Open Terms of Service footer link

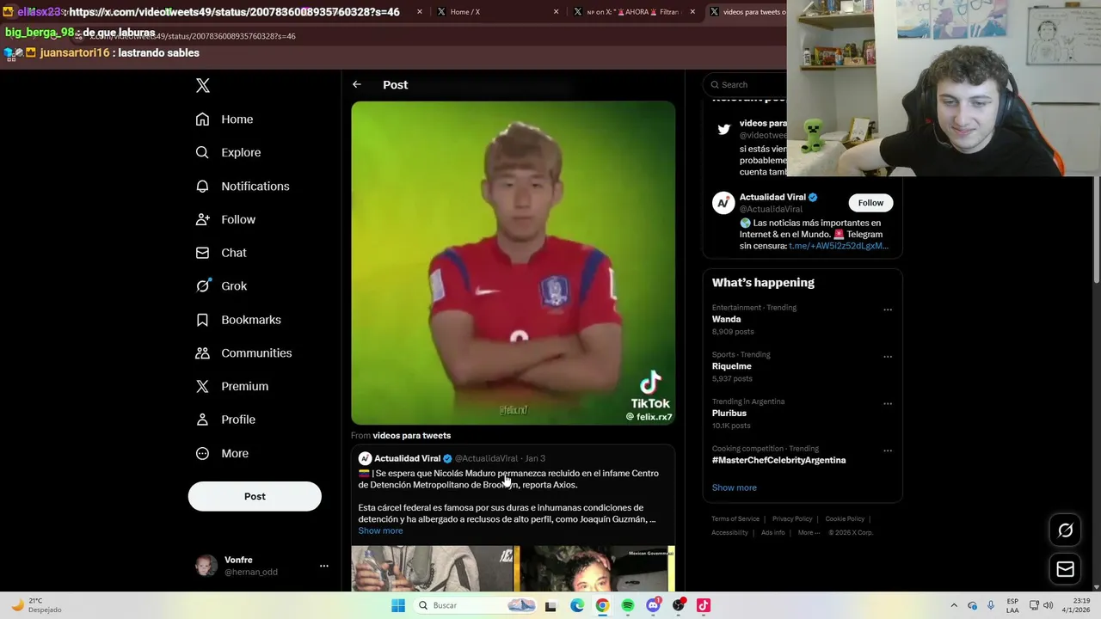pyautogui.click(x=735, y=519)
